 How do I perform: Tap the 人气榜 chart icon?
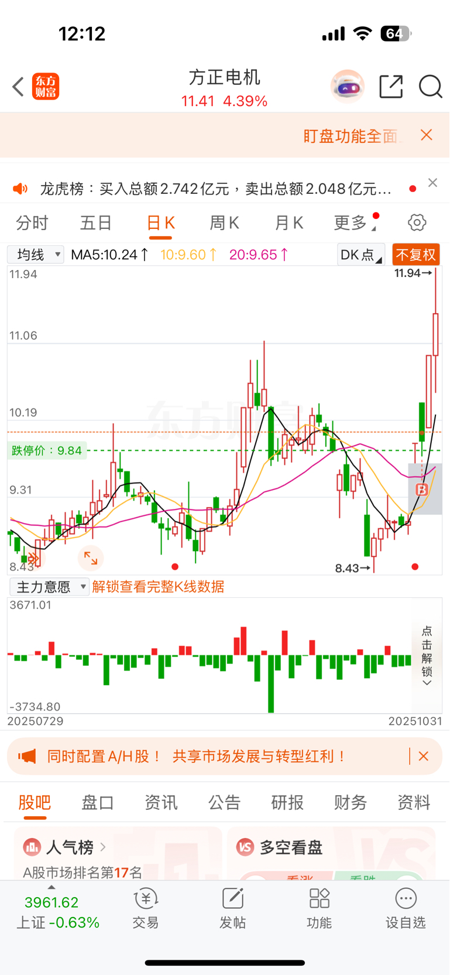(x=32, y=847)
